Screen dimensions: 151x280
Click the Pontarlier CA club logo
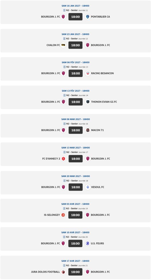[x=88, y=17]
